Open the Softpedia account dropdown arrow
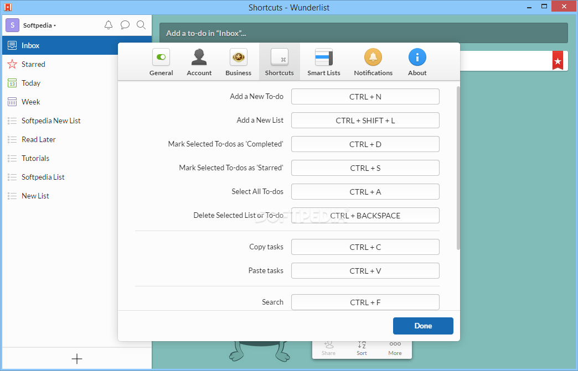 55,26
